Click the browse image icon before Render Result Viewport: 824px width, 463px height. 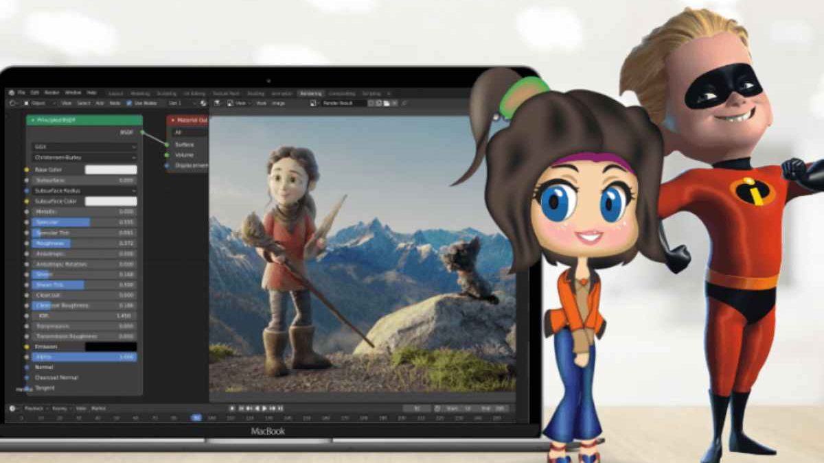pos(312,103)
